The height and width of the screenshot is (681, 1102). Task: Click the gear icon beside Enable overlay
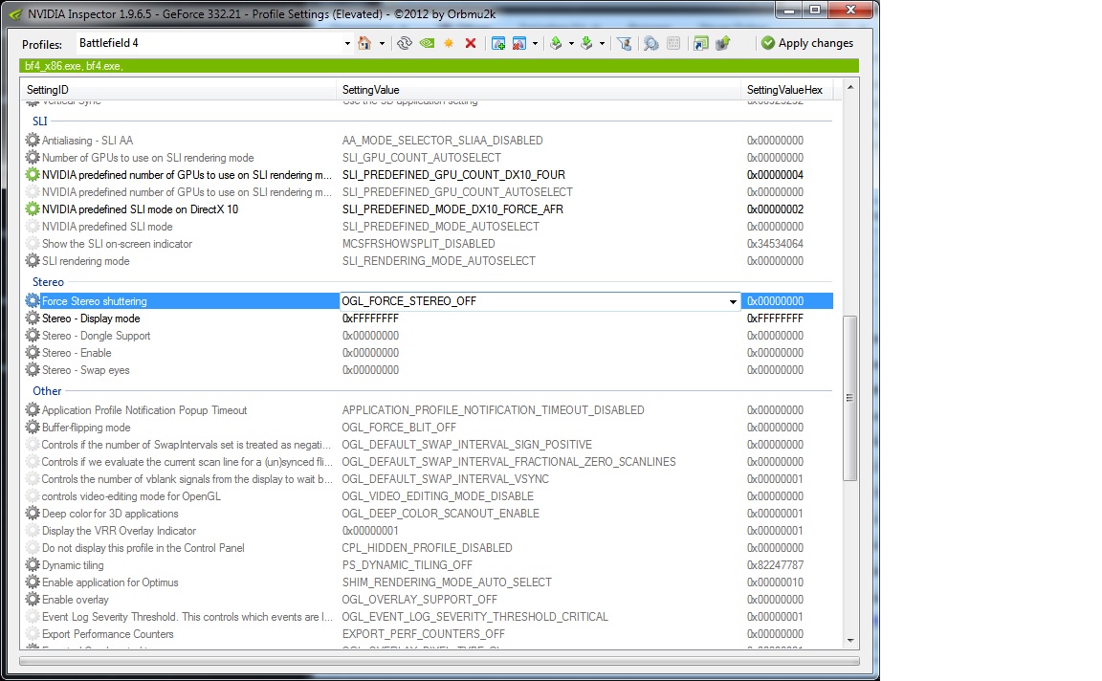point(33,600)
